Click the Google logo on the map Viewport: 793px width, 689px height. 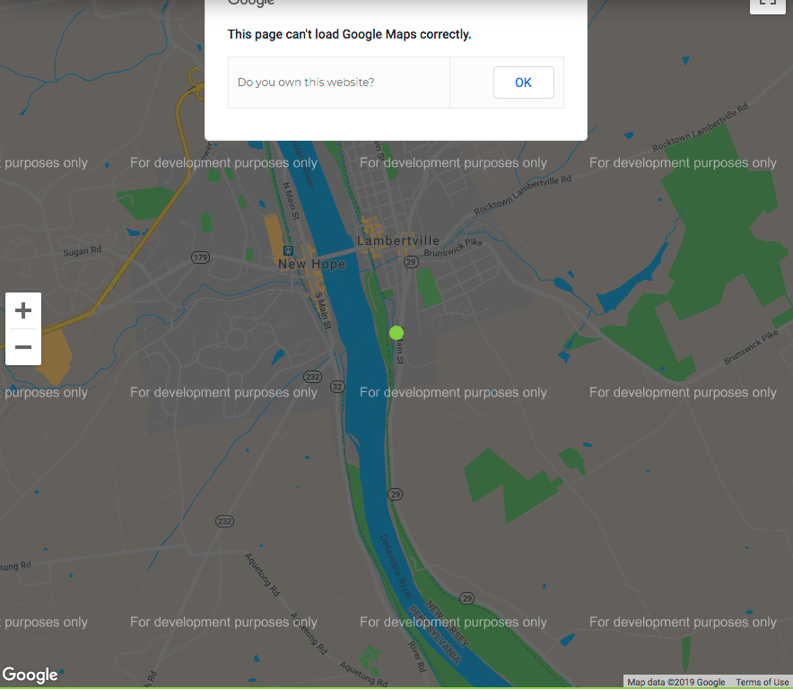pyautogui.click(x=30, y=675)
